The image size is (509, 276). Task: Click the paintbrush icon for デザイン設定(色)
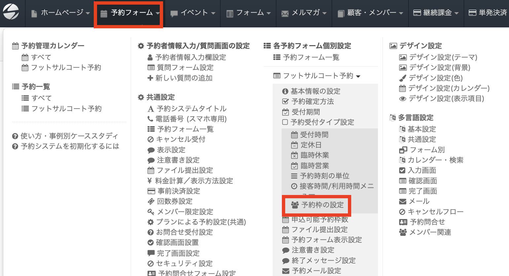click(x=402, y=78)
